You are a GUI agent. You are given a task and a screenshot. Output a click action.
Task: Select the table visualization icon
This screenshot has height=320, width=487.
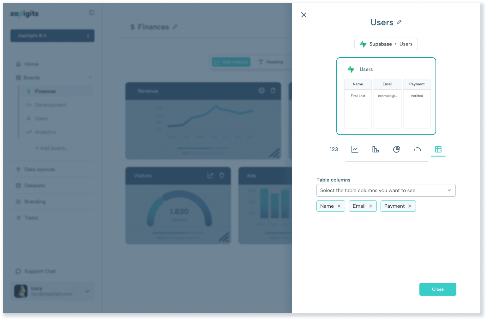click(x=438, y=150)
